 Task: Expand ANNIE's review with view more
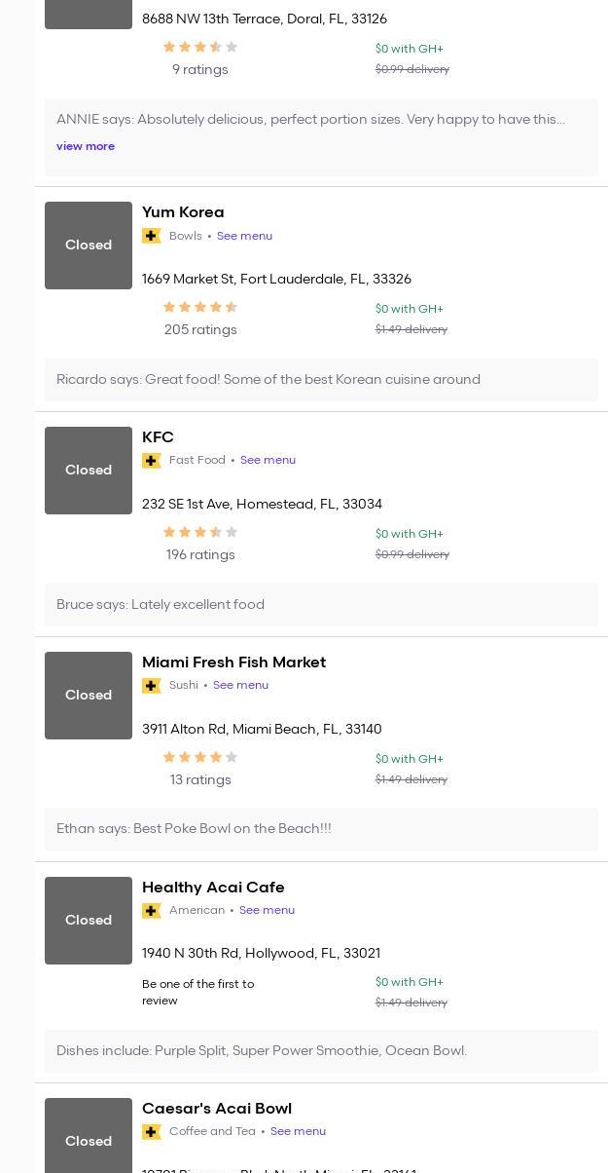(x=86, y=146)
